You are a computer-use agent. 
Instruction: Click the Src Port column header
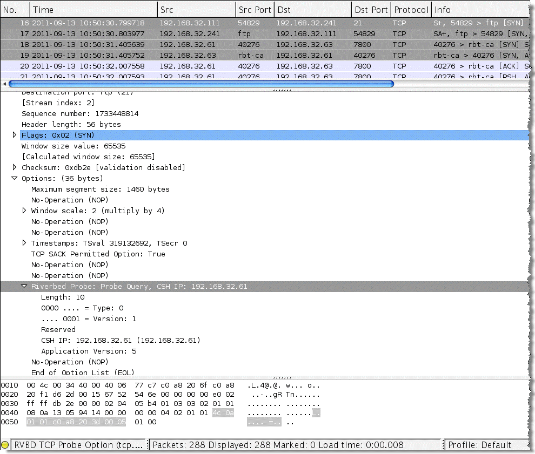254,10
